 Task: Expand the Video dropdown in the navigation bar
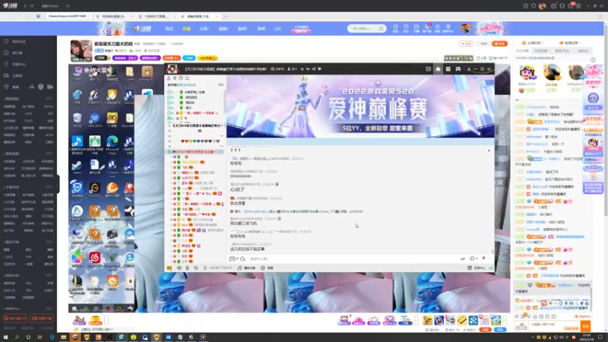[223, 29]
